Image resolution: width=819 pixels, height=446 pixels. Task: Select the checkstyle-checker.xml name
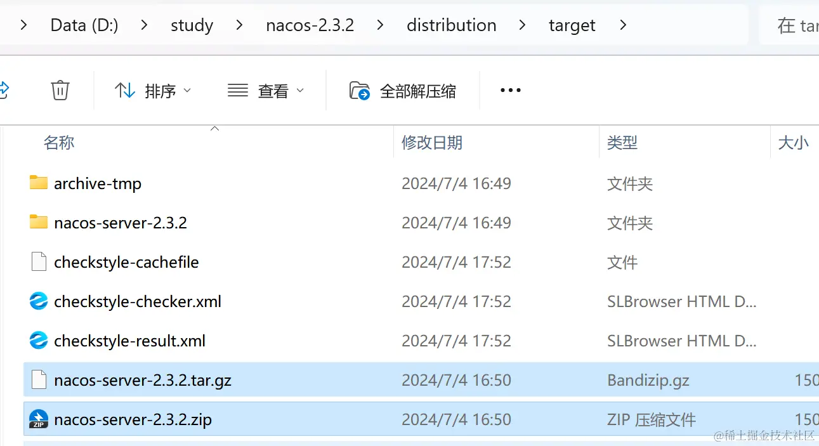coord(138,302)
